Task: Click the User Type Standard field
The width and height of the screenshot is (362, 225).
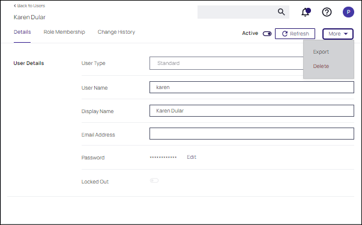Action: 226,63
